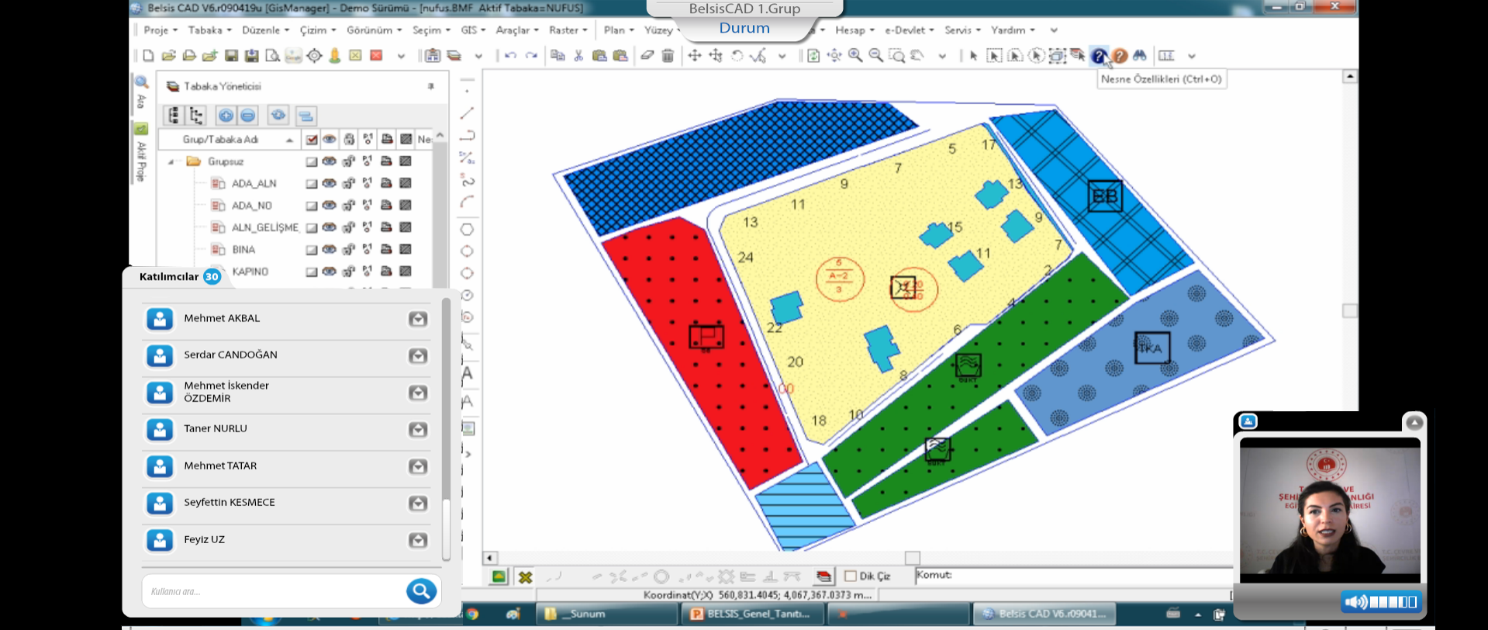Open options dropdown for Seyfettin KESMECE

point(418,503)
